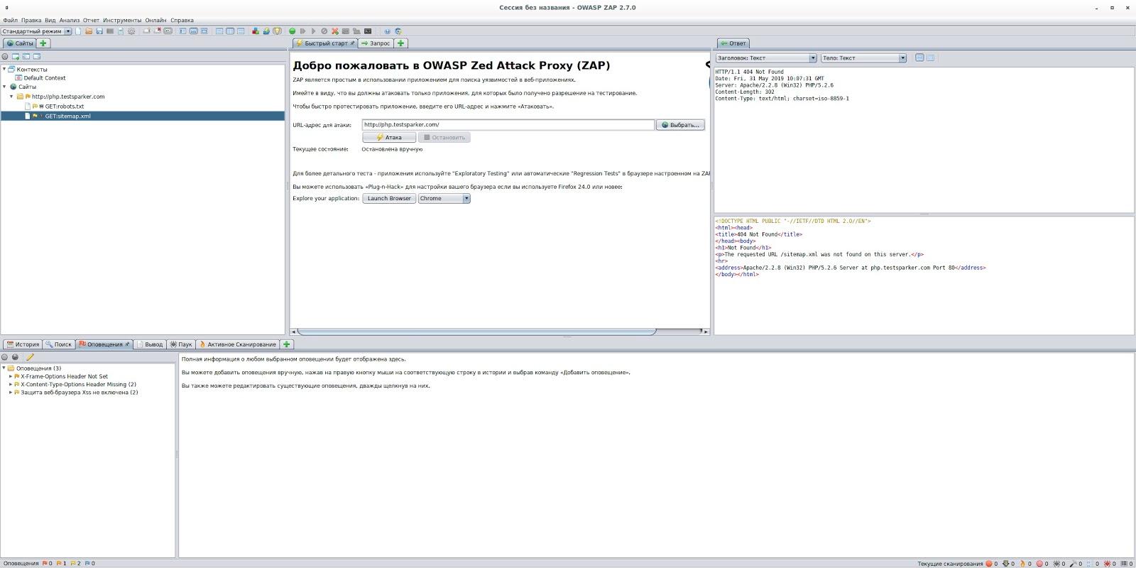The image size is (1136, 568).
Task: Expand X-Content-Type-Options Header Missing alert
Action: click(x=11, y=384)
